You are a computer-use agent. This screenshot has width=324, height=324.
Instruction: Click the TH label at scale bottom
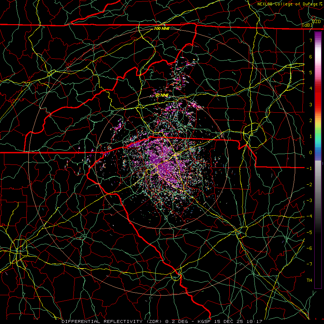click(309, 280)
